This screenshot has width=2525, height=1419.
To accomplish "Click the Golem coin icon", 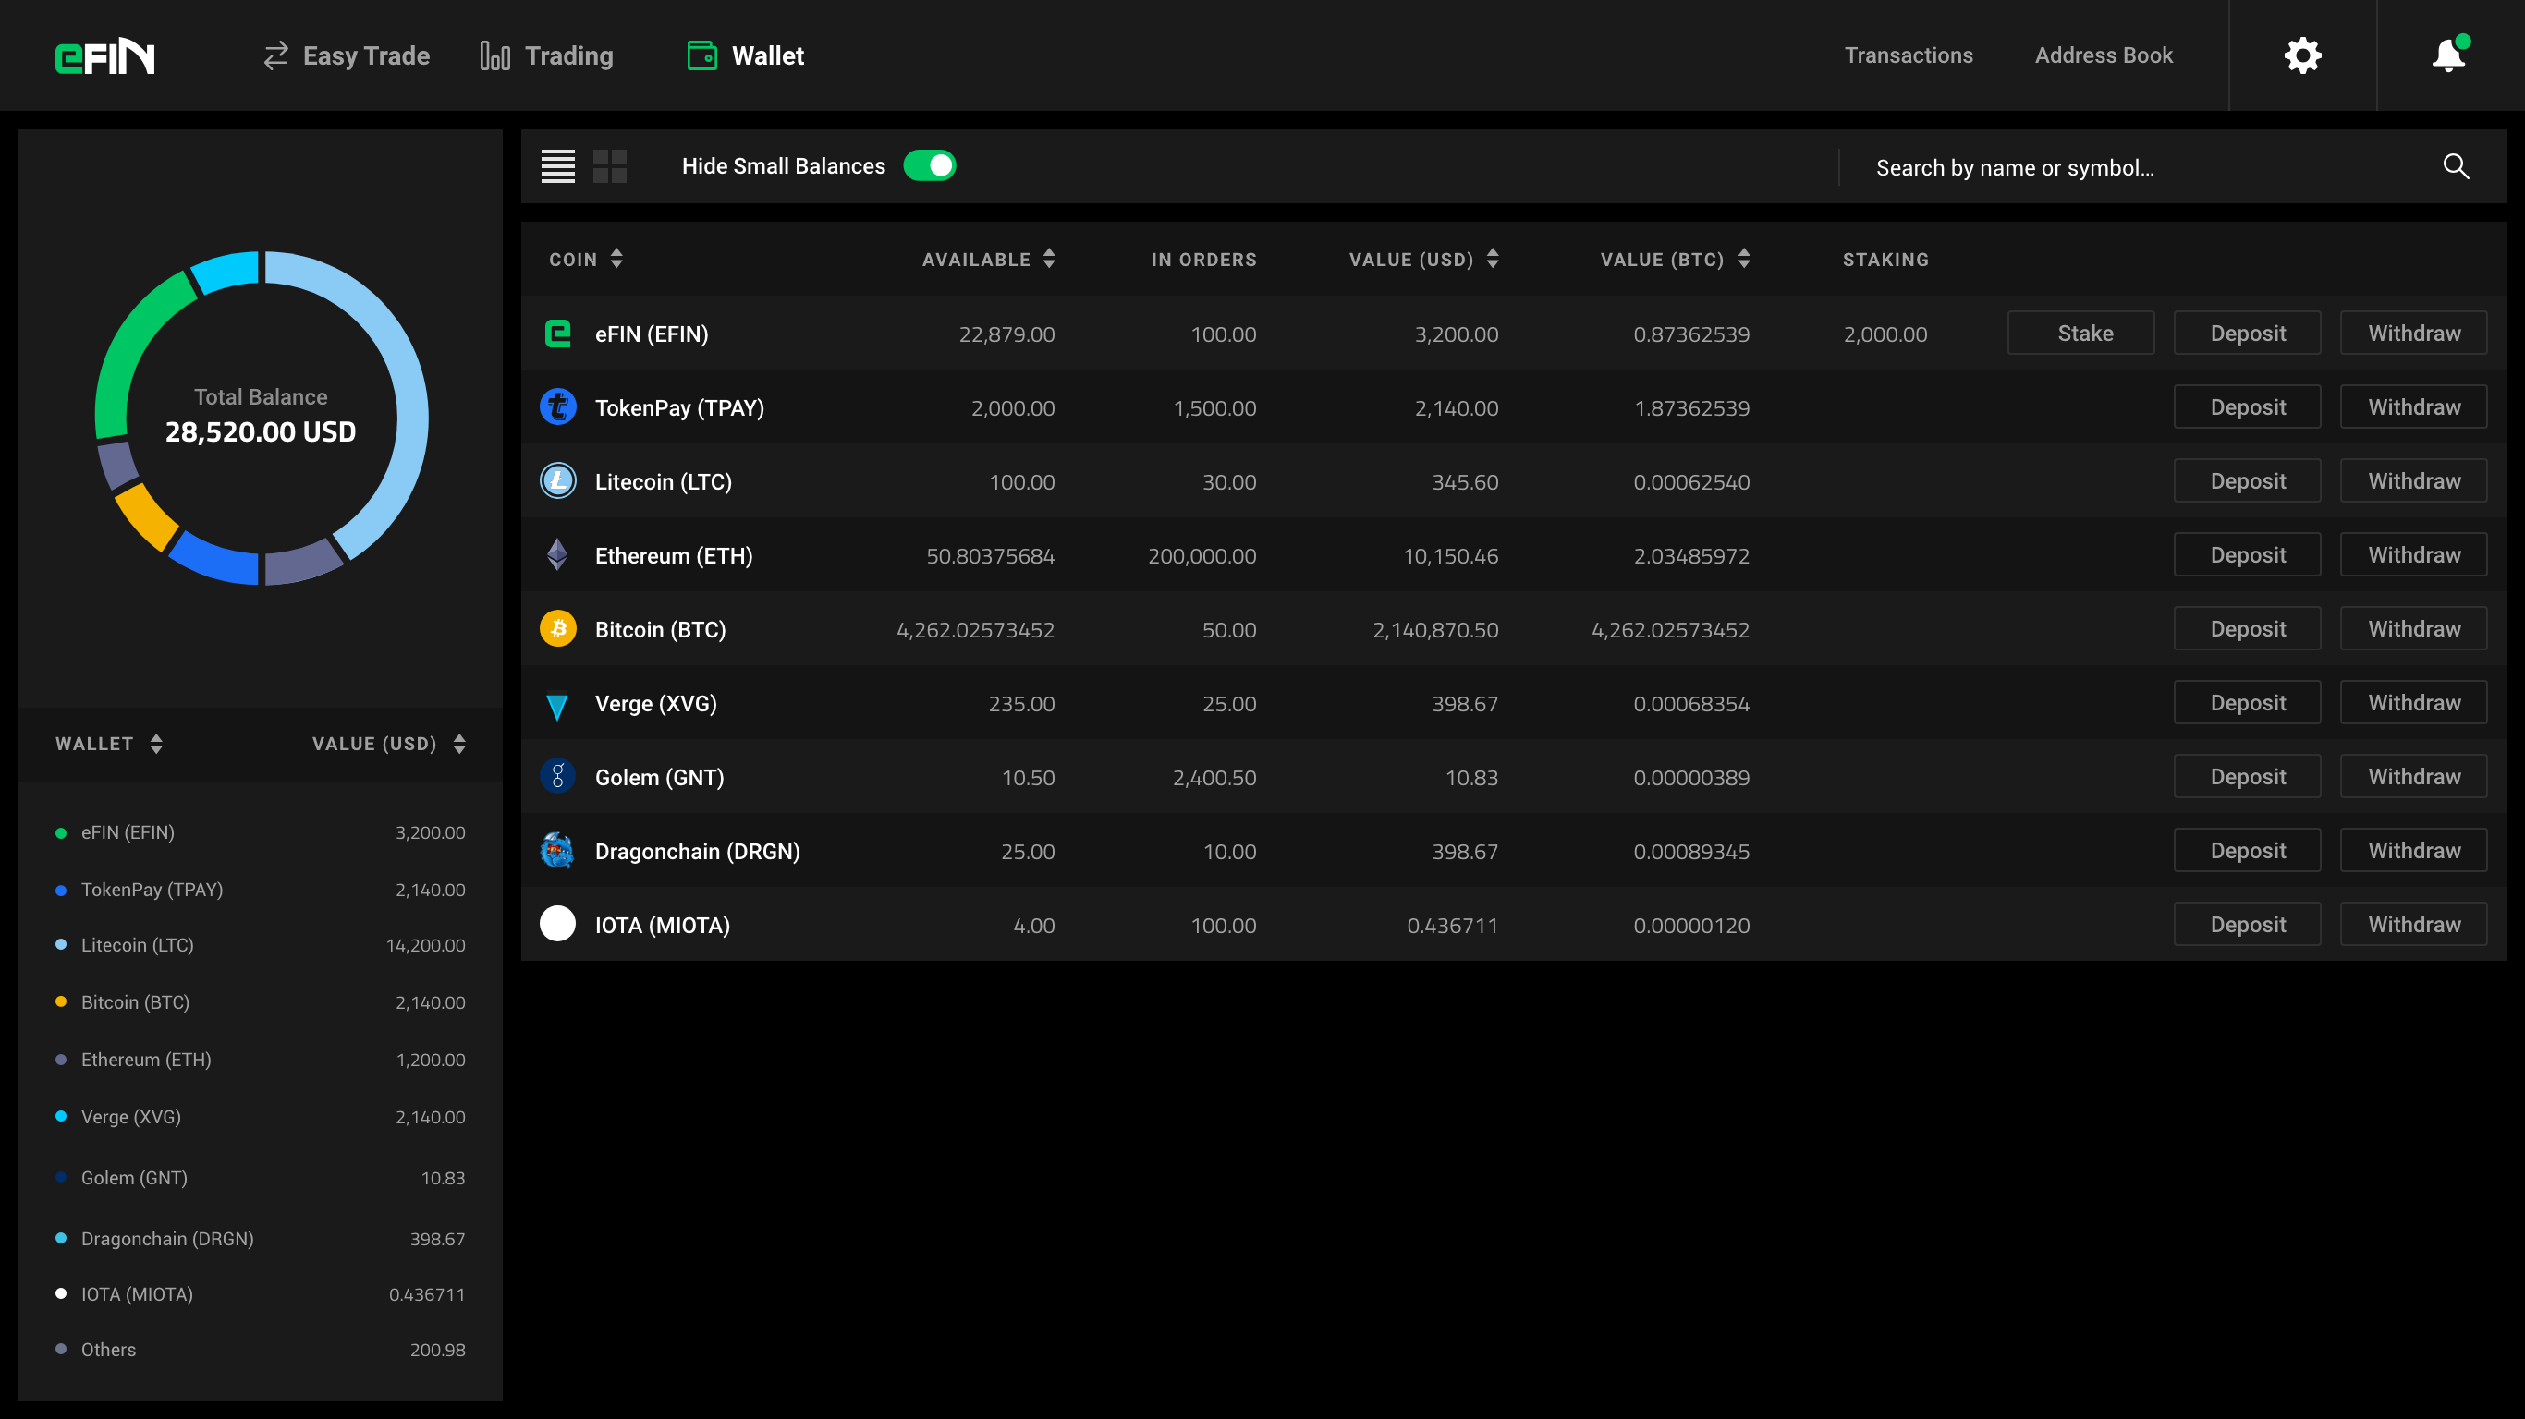I will 557,777.
